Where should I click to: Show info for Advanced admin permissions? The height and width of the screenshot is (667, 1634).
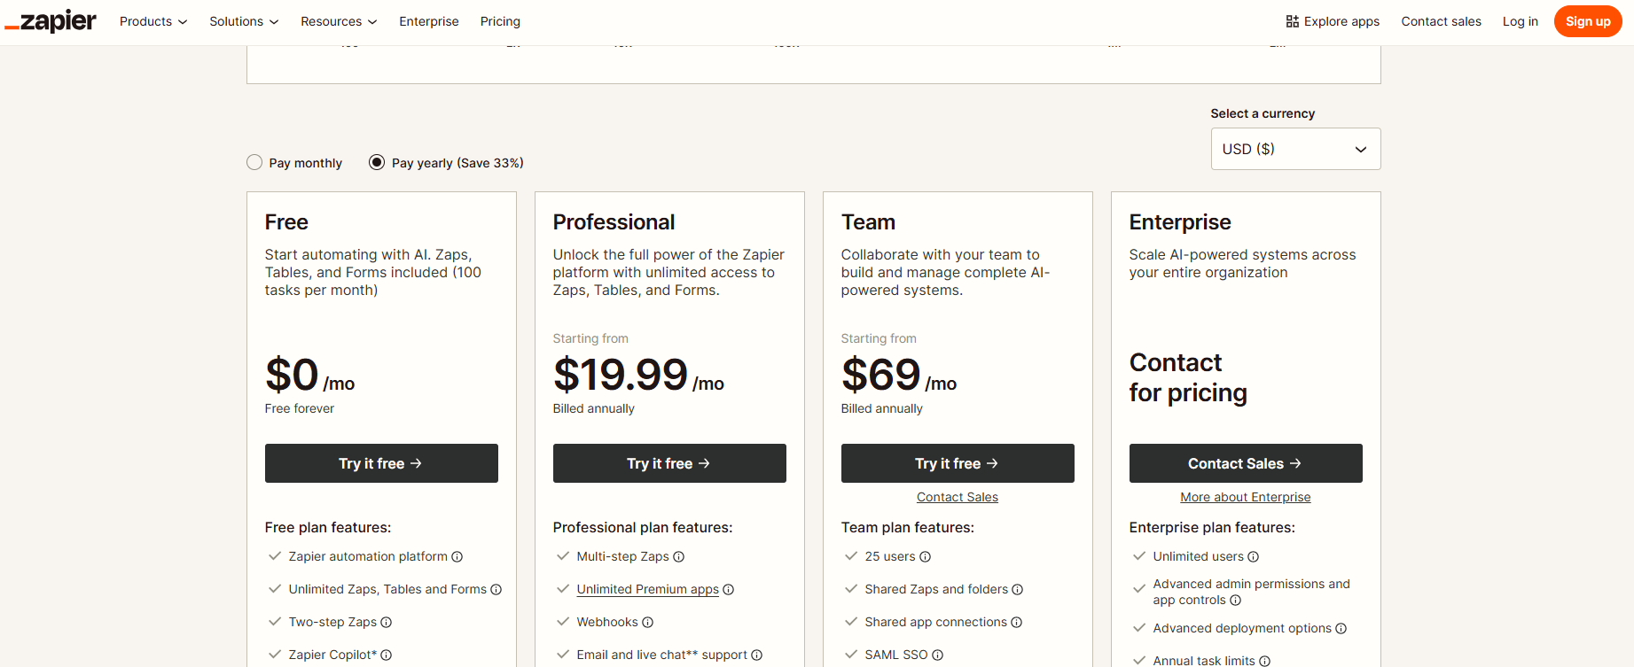pos(1236,600)
